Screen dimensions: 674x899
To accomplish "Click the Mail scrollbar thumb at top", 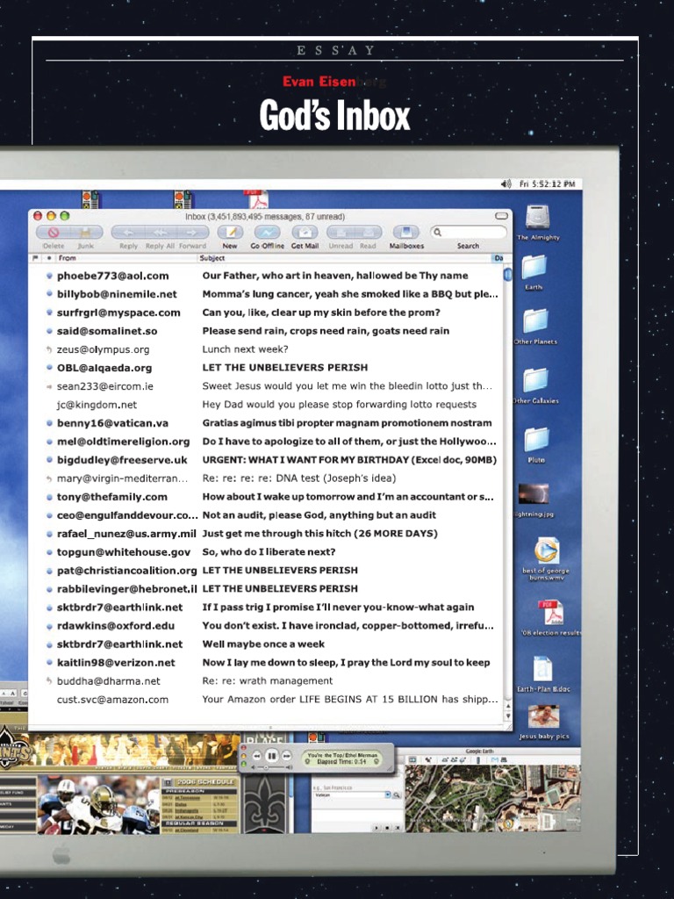I will click(508, 275).
